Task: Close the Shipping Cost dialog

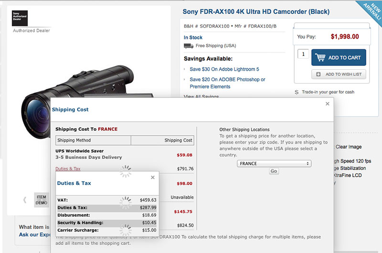Action: 327,103
